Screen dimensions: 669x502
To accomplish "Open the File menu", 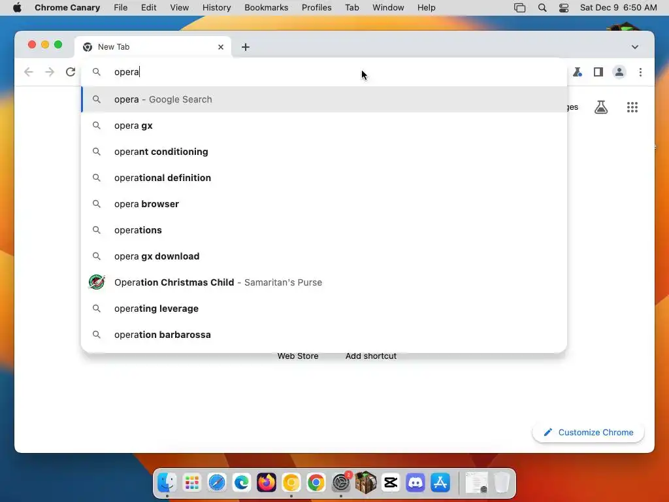I will pos(121,8).
